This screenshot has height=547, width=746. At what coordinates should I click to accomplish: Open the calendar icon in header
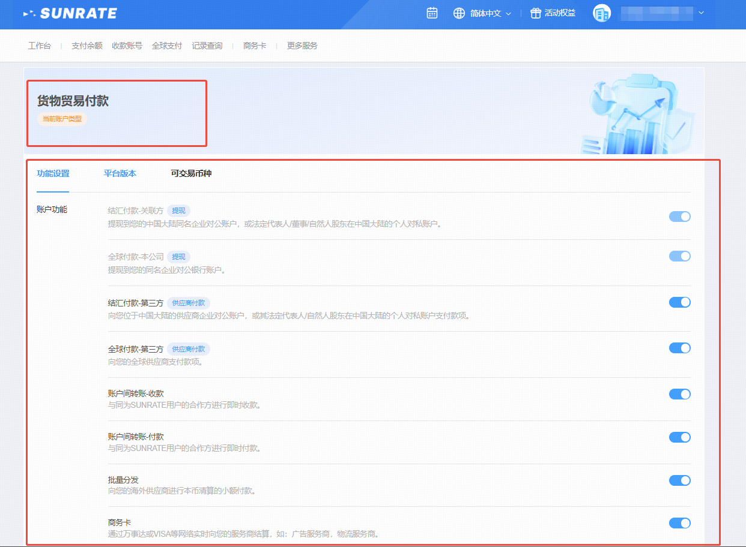(432, 13)
